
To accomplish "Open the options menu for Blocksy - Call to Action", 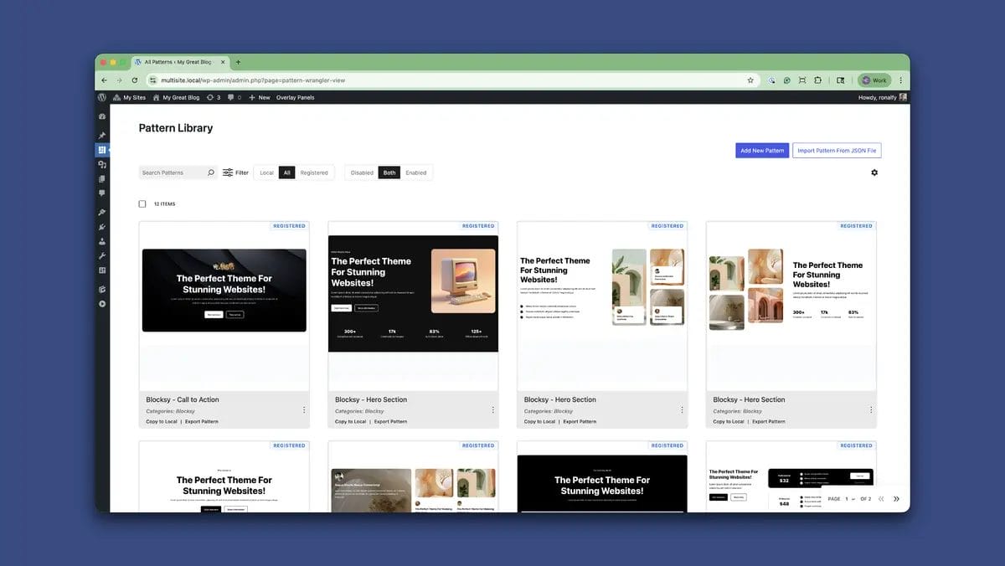I will [304, 410].
